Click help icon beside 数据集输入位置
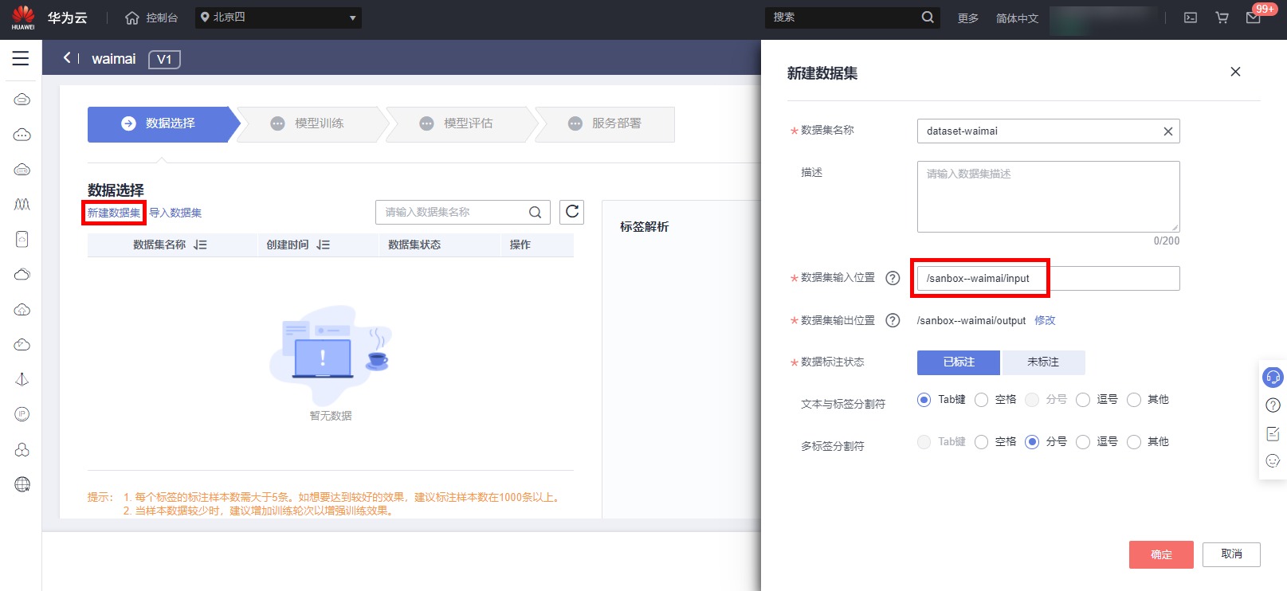This screenshot has height=591, width=1287. pyautogui.click(x=893, y=278)
